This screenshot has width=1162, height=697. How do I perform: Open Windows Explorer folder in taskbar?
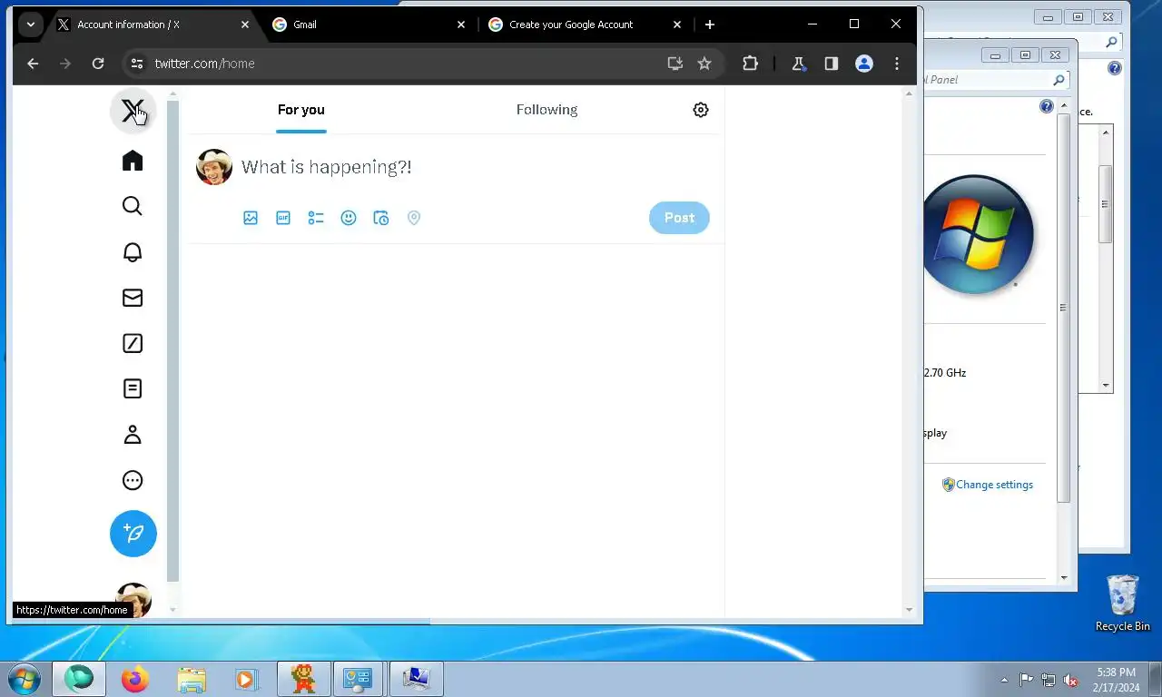point(192,679)
